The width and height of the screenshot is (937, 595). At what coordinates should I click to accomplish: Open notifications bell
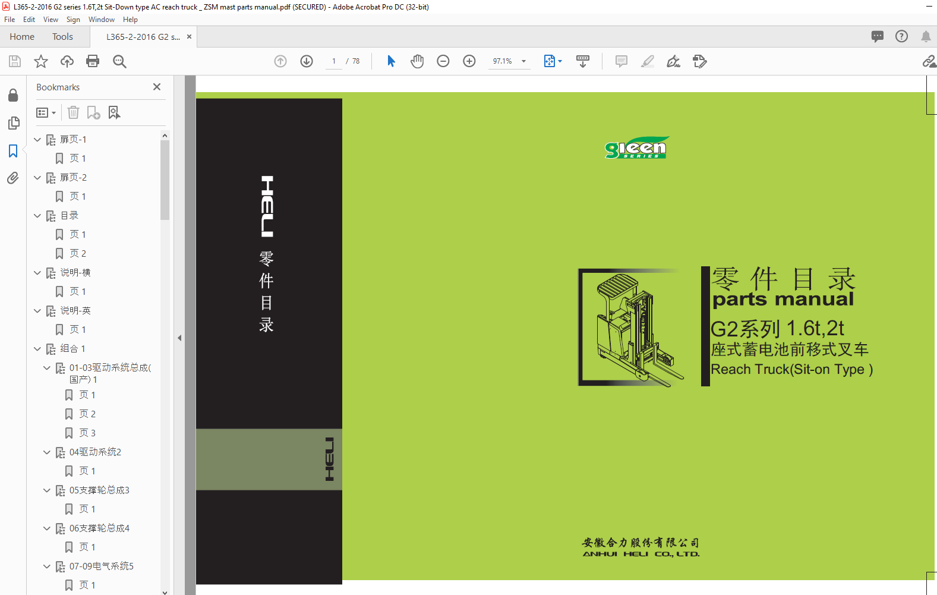tap(926, 36)
